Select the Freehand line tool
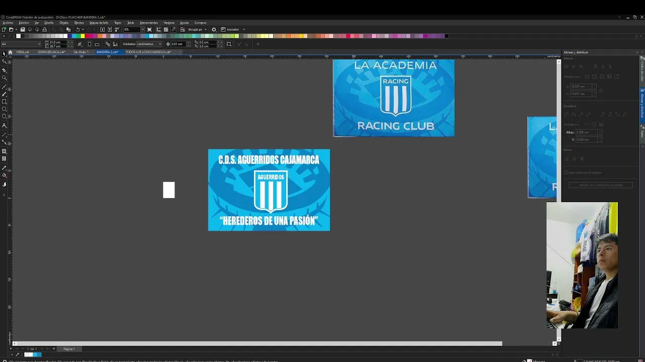 pos(4,86)
